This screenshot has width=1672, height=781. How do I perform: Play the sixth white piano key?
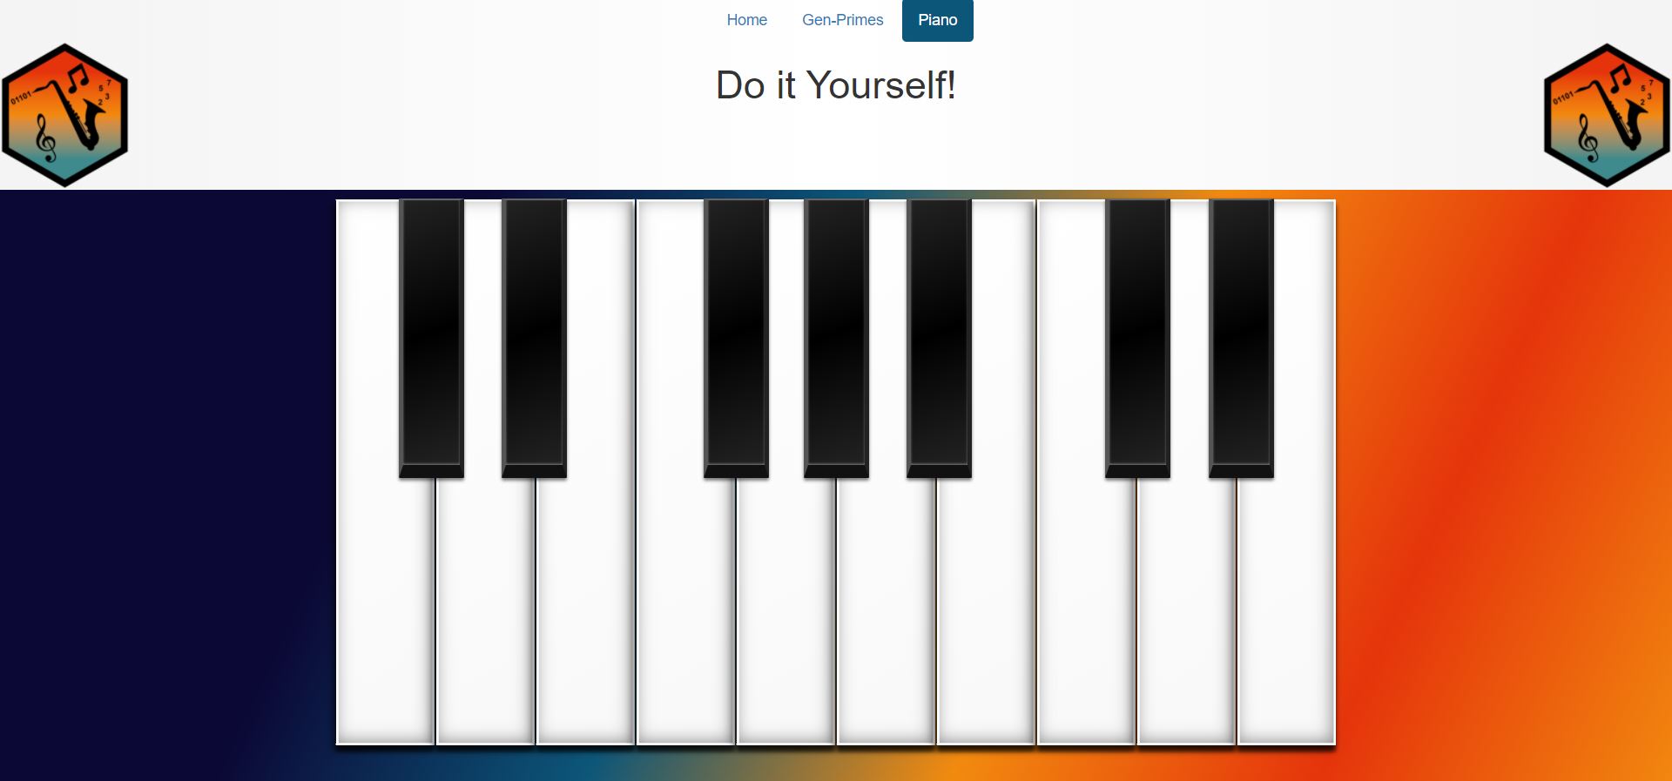click(886, 609)
